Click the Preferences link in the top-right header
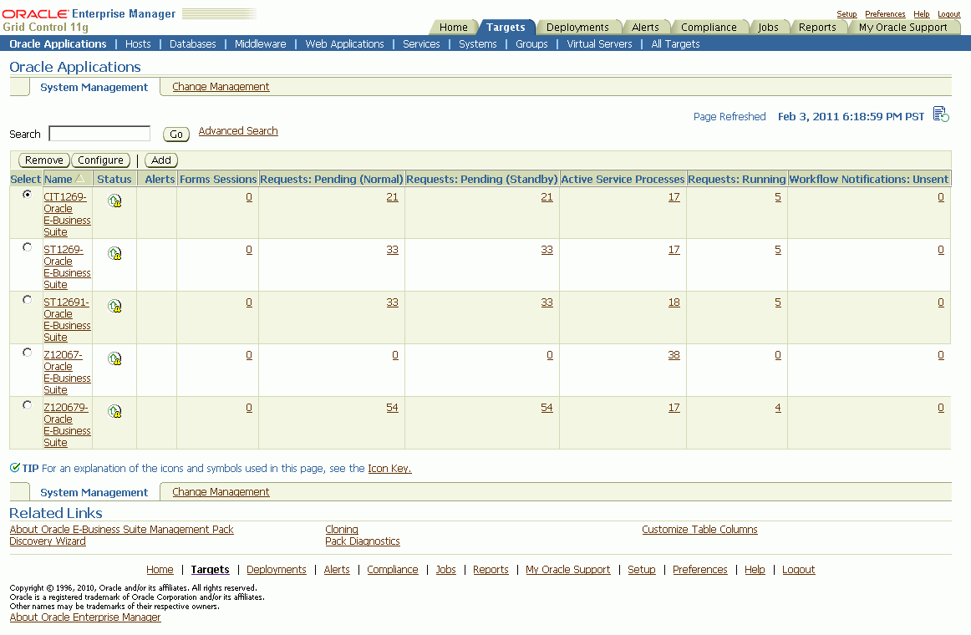 coord(885,14)
